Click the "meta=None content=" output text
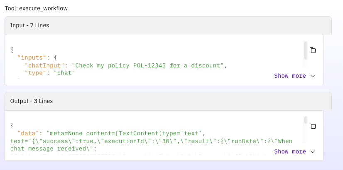 coord(83,133)
